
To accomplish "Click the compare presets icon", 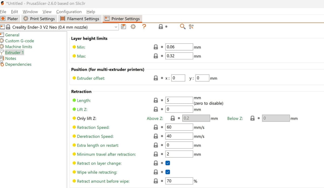I will (191, 26).
